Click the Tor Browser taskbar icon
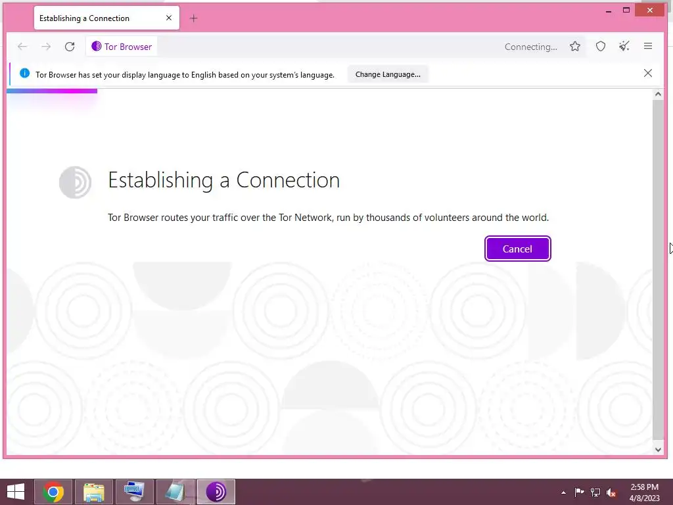The height and width of the screenshot is (505, 673). click(x=216, y=492)
